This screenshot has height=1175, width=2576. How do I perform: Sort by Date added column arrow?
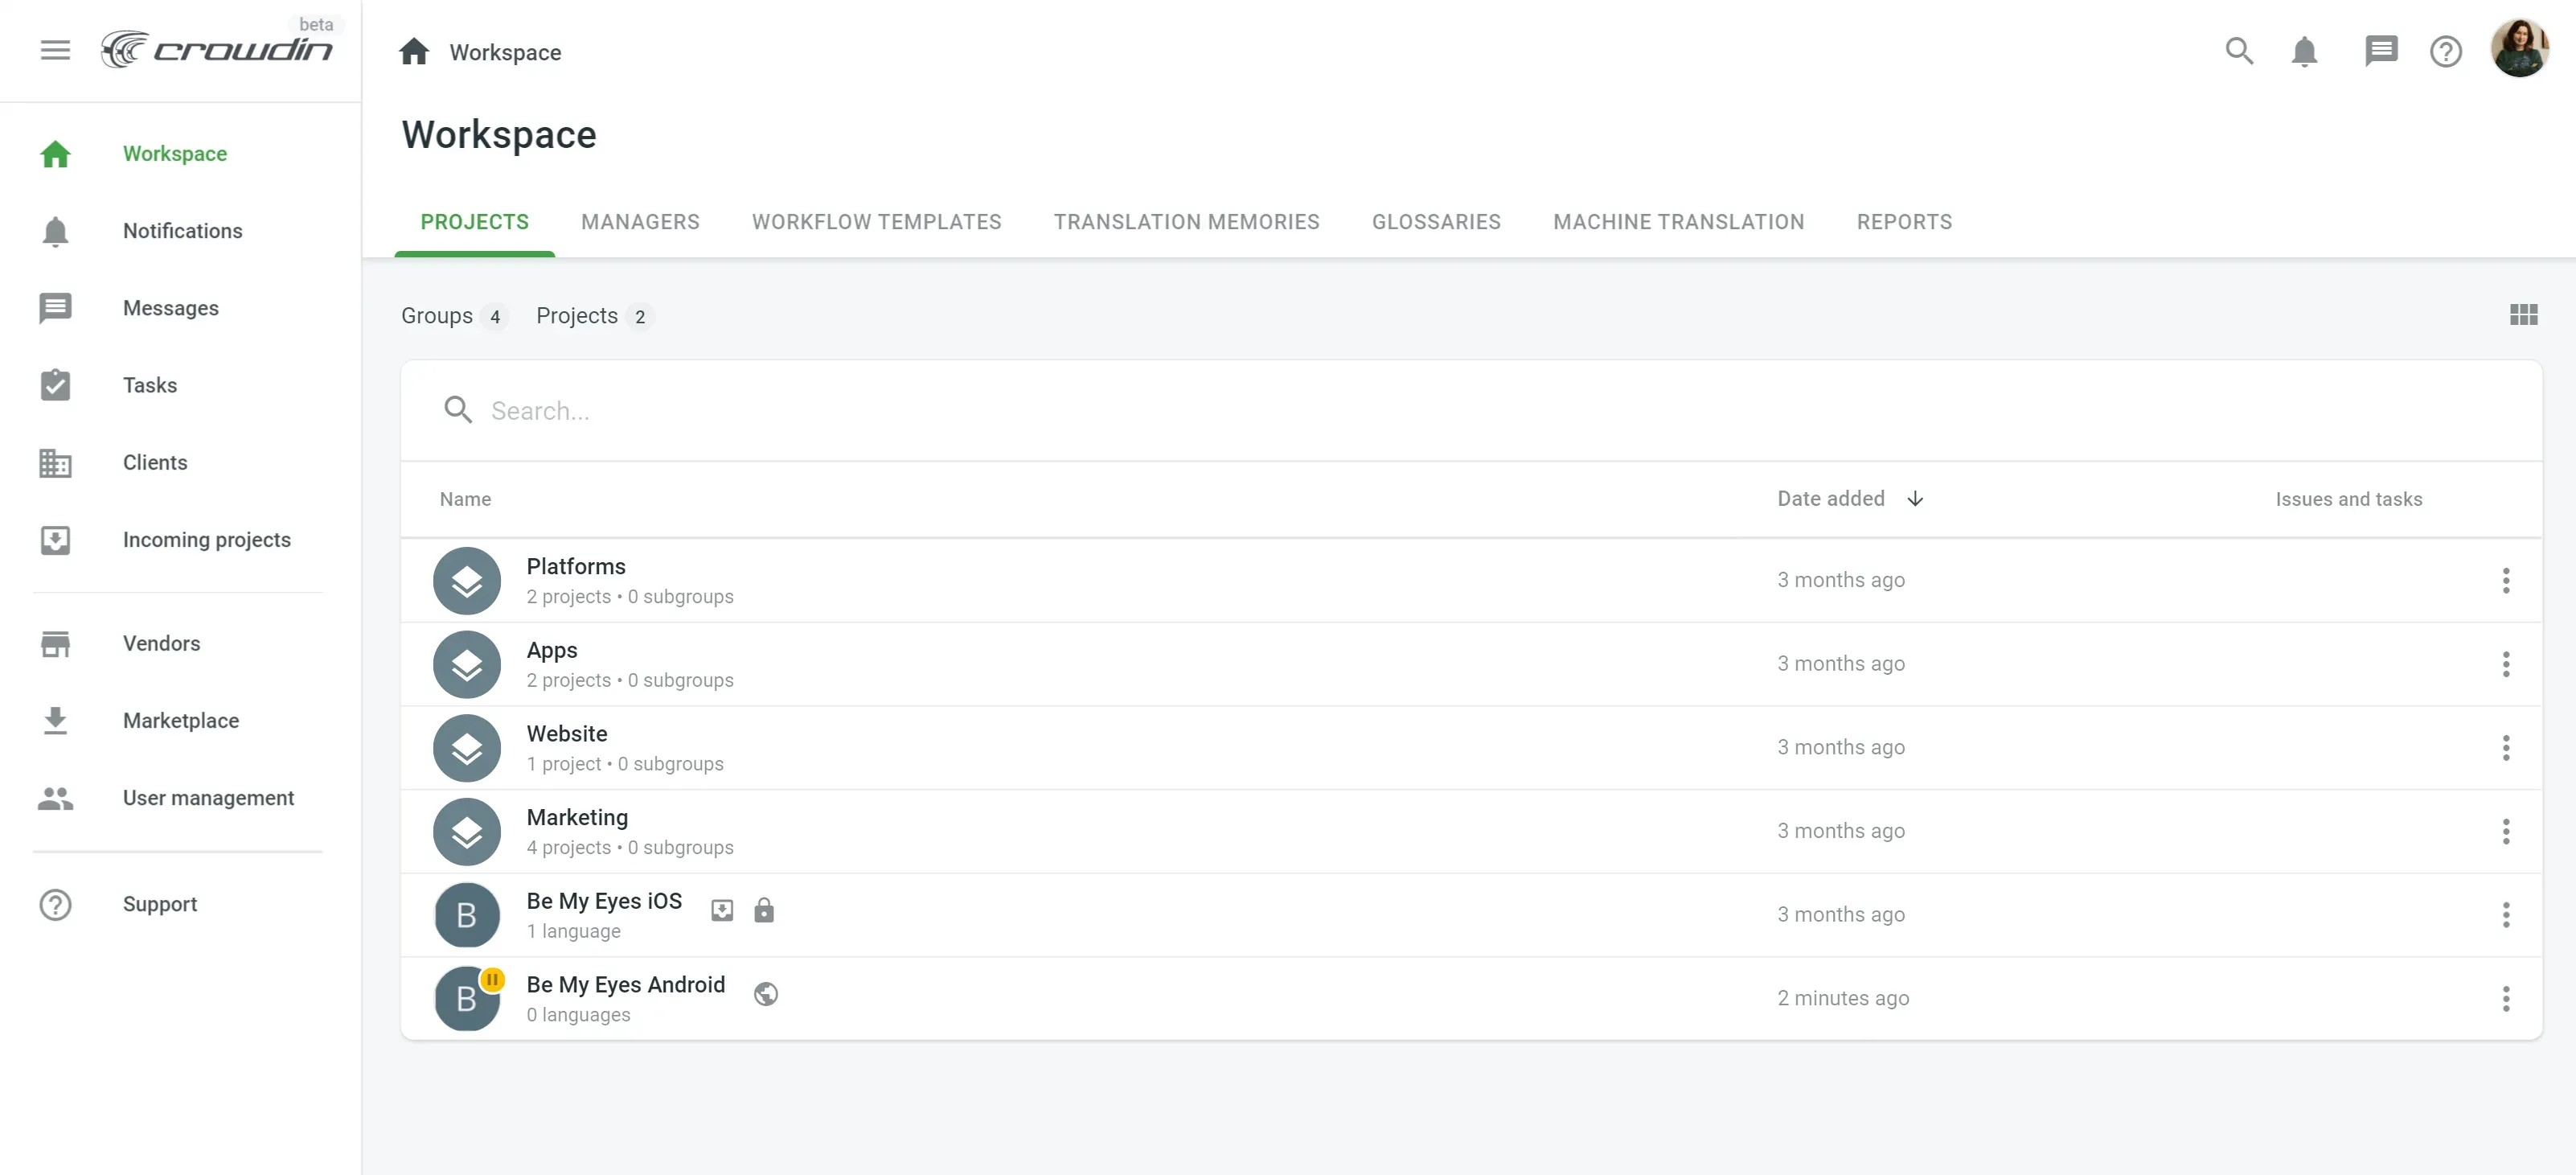[x=1915, y=499]
